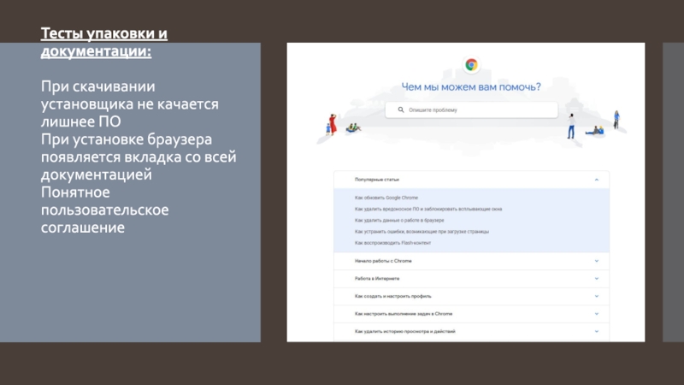Open 'Как удалить вредоносное ПО' article link
The width and height of the screenshot is (684, 385).
427,209
